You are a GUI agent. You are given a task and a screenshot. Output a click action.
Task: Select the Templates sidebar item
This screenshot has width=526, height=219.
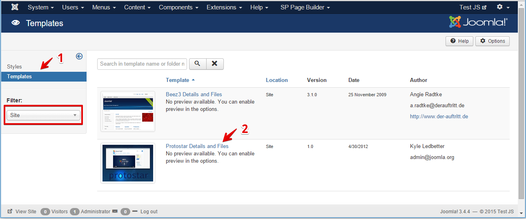click(44, 77)
